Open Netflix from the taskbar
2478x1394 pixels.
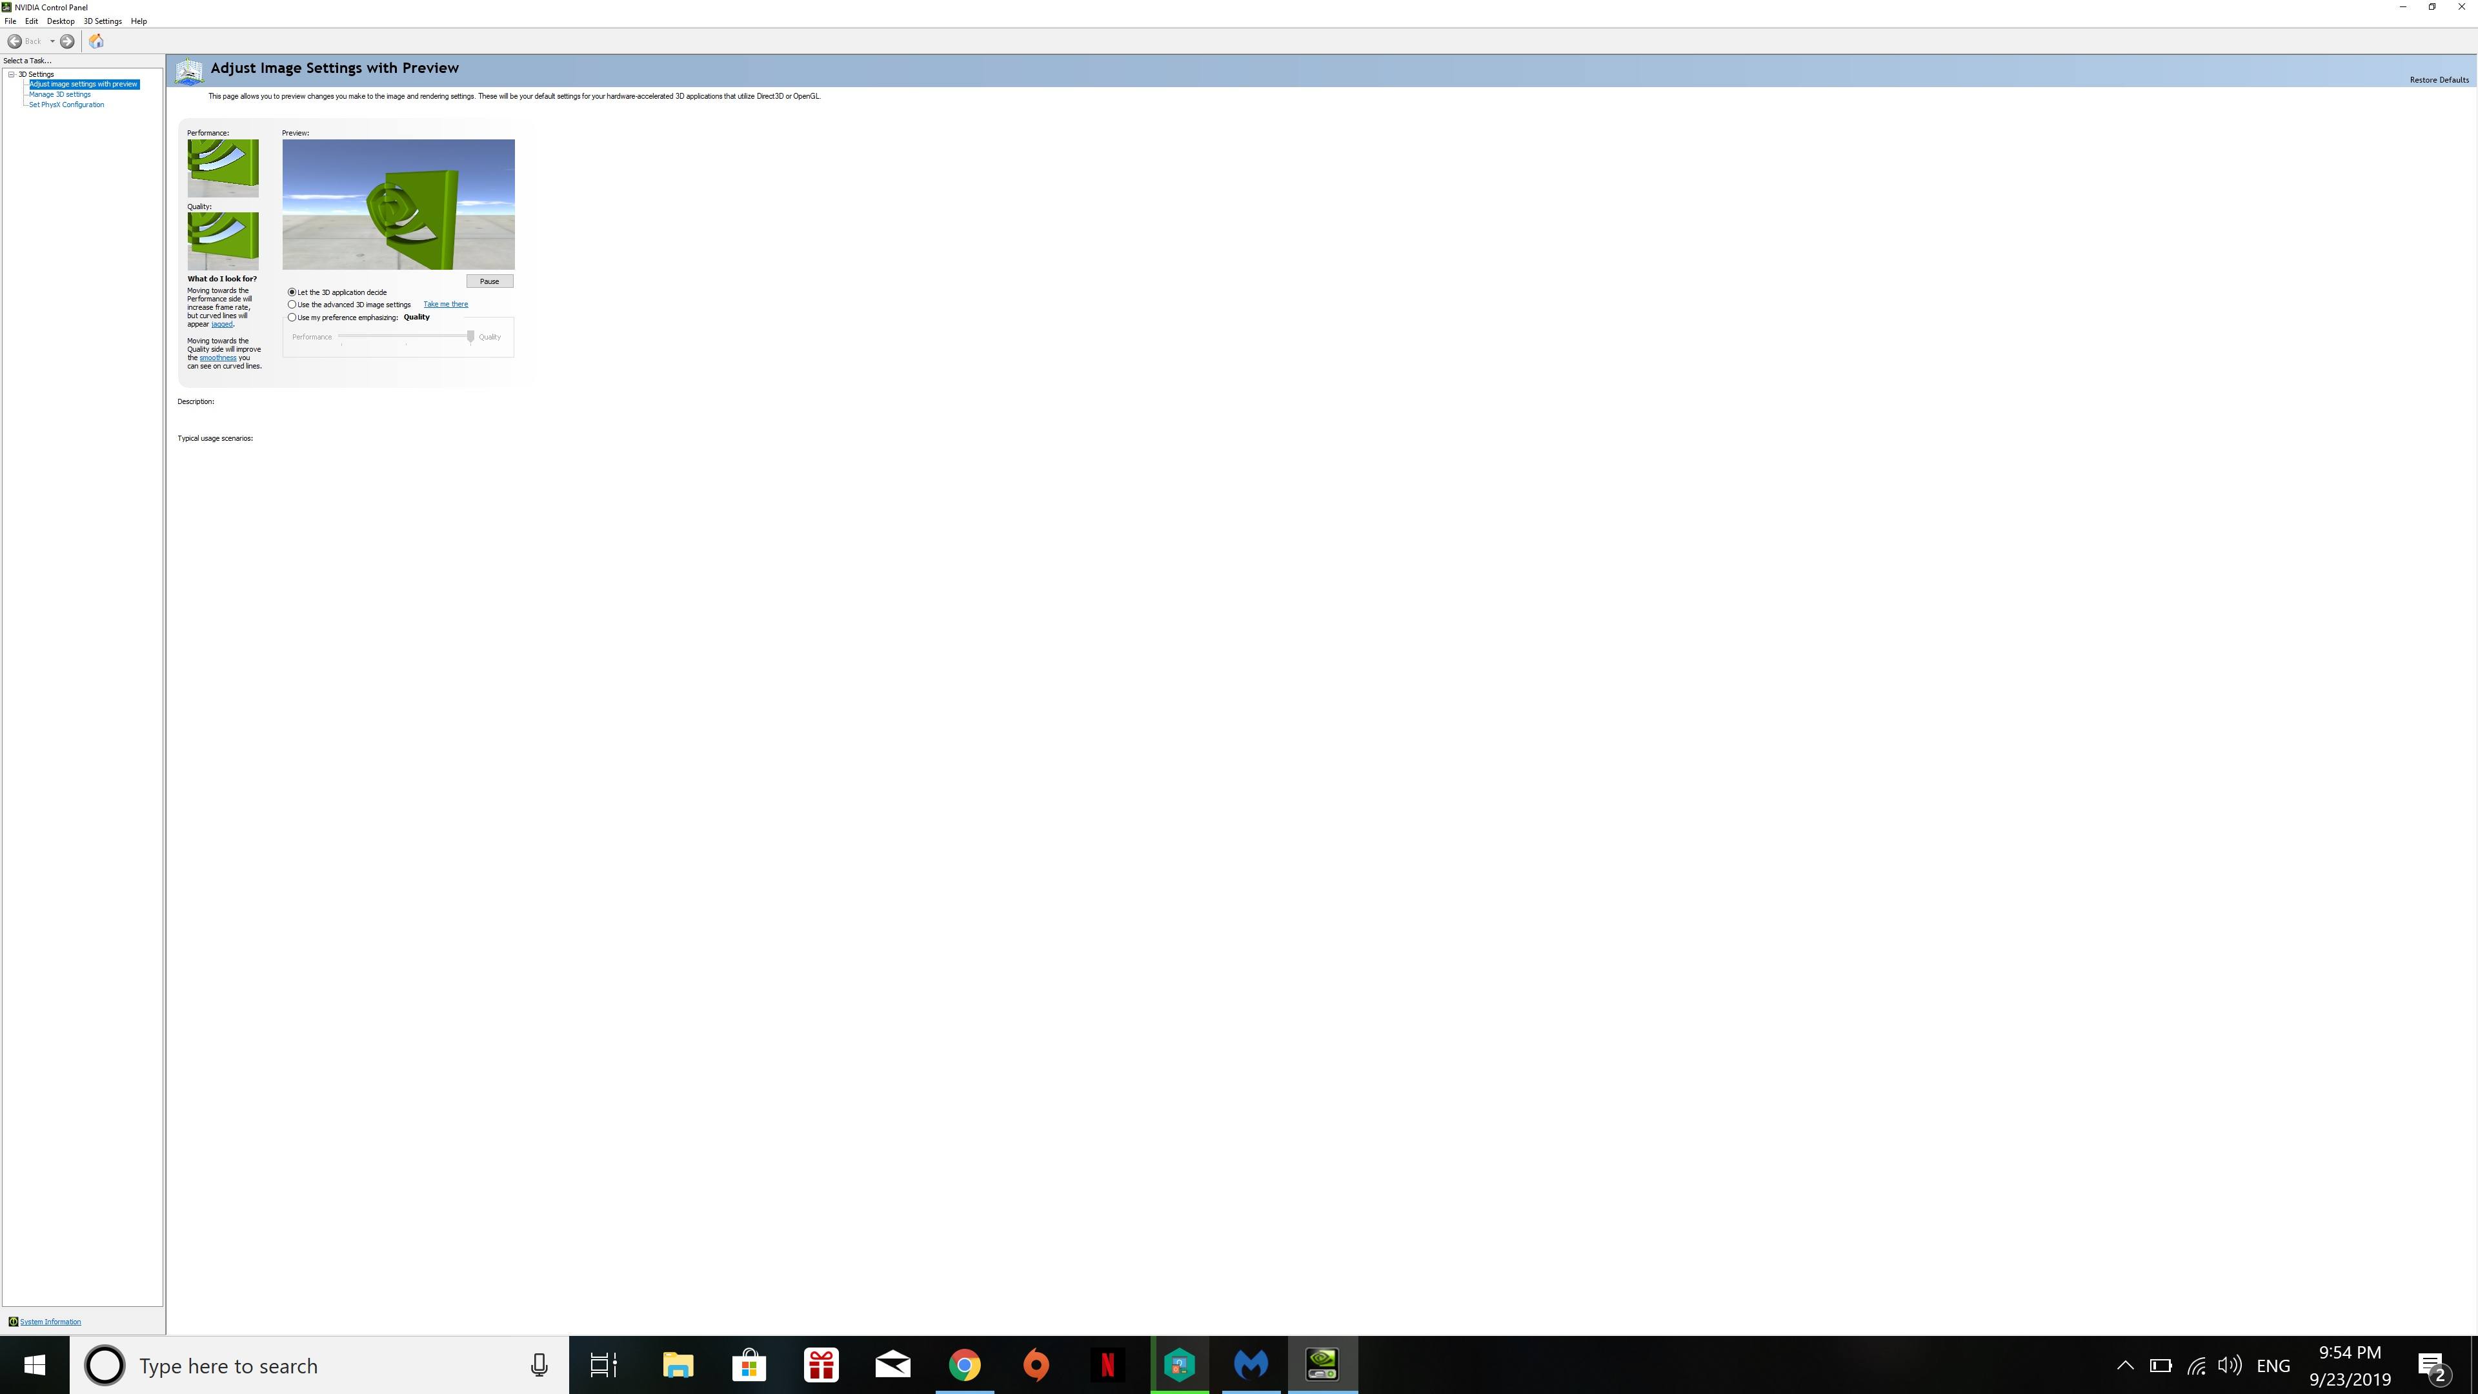coord(1108,1365)
